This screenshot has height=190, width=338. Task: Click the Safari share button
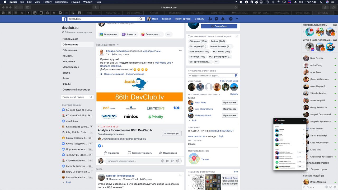pos(326,7)
